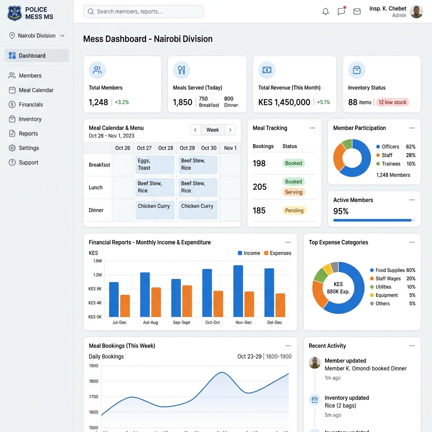This screenshot has height=432, width=432.
Task: Open the chat messages icon
Action: (x=341, y=11)
